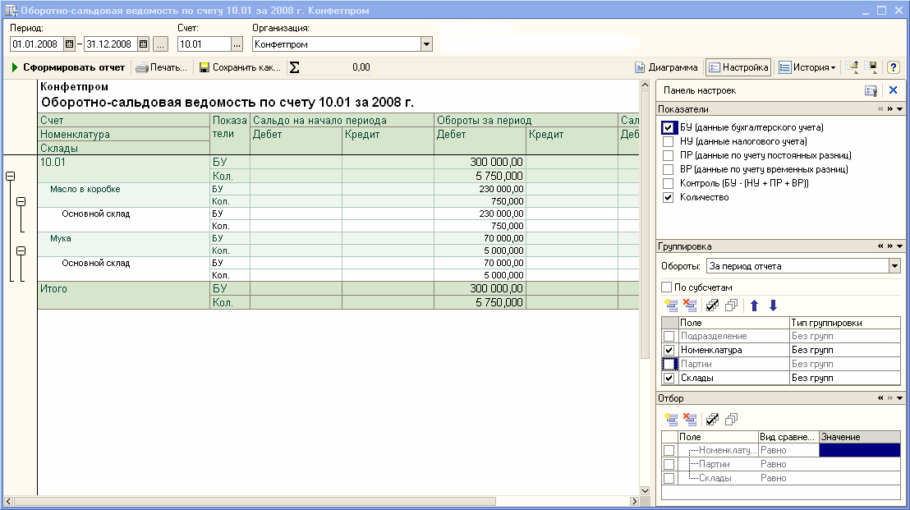Click the Счет field ellipsis button
This screenshot has width=910, height=510.
pos(237,44)
